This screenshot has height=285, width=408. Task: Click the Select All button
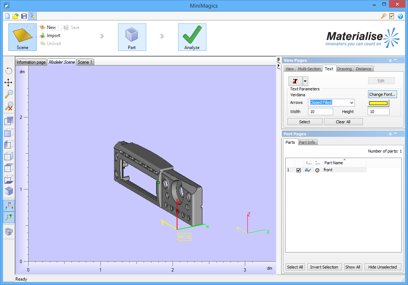click(x=295, y=267)
